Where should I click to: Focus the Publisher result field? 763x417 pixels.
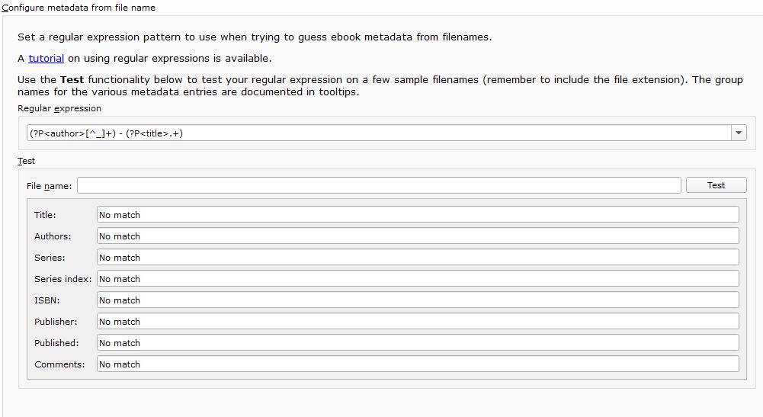pyautogui.click(x=418, y=322)
